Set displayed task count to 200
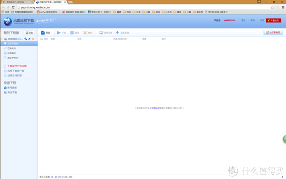This screenshot has height=179, width=286. point(71,177)
